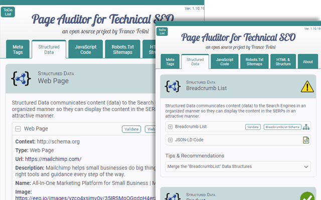Open Robots.Txt Sitemaps tab in back window

[x=122, y=49]
